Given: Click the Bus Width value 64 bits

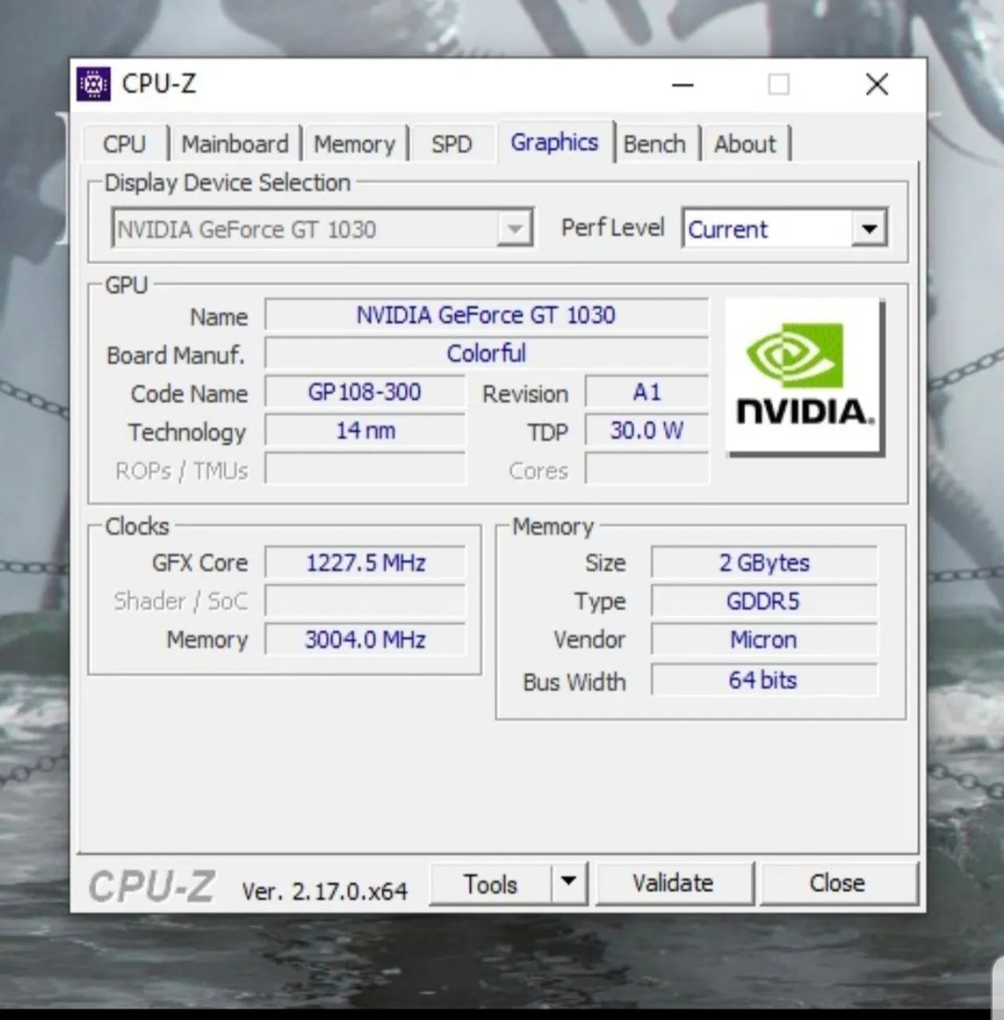Looking at the screenshot, I should tap(764, 680).
